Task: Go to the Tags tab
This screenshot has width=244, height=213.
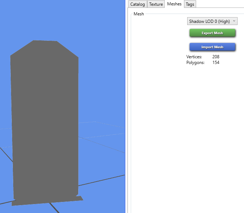Action: pos(190,4)
